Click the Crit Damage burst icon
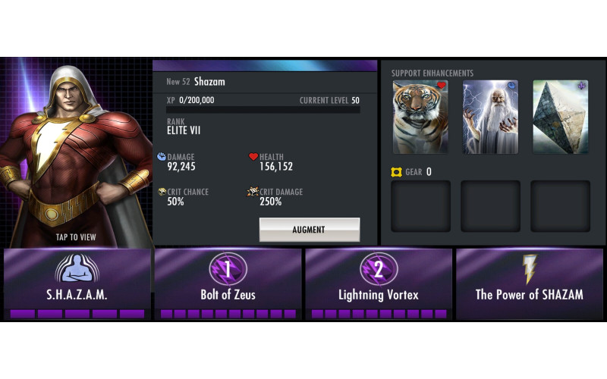This screenshot has width=607, height=379. [x=253, y=192]
